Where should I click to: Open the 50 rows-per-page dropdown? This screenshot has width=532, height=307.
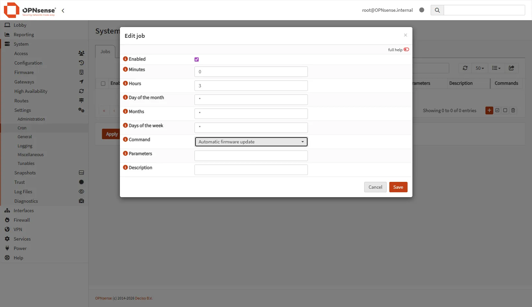tap(480, 68)
